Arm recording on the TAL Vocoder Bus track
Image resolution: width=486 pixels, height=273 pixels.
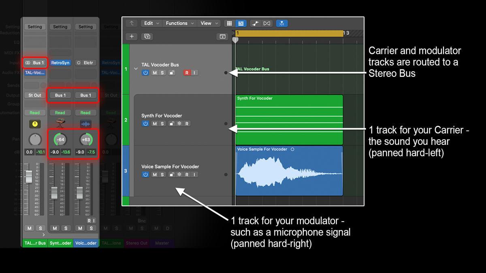click(x=187, y=73)
